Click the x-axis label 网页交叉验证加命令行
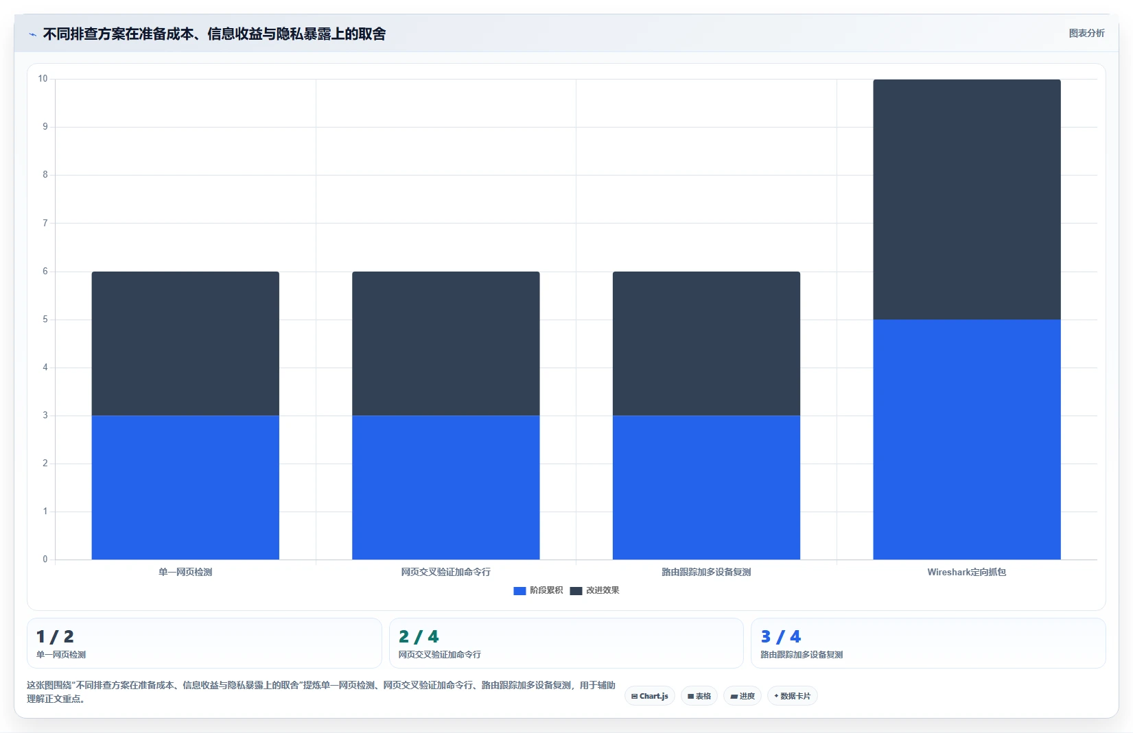 (x=446, y=572)
